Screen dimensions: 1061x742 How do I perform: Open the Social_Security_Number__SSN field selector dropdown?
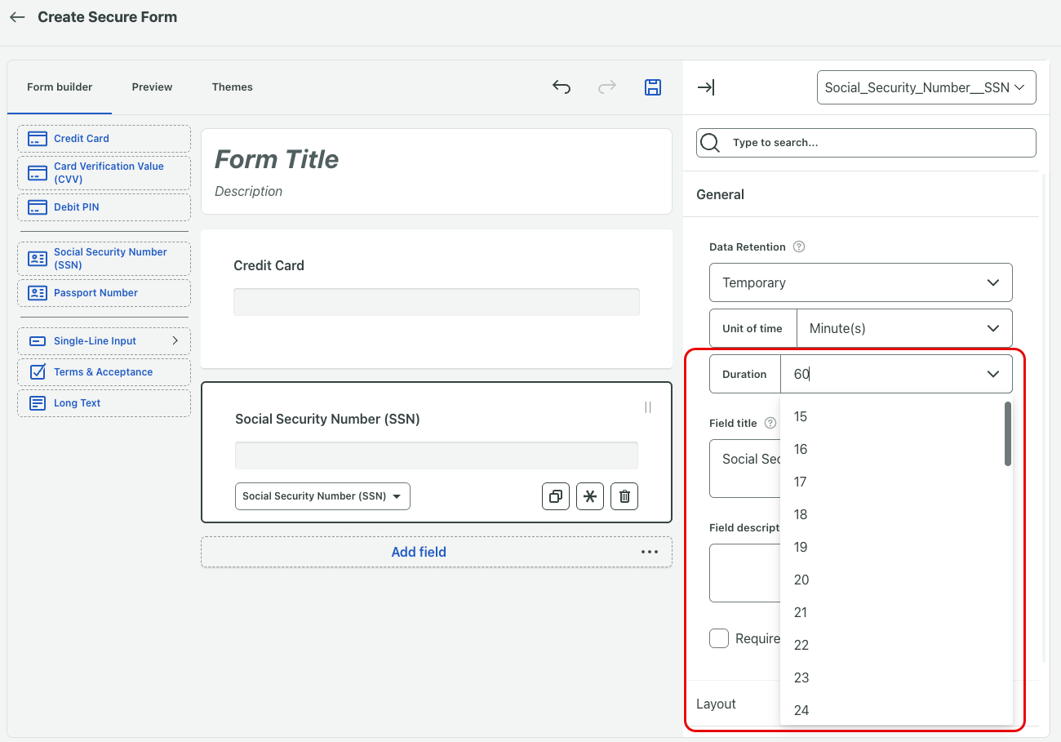pos(926,87)
